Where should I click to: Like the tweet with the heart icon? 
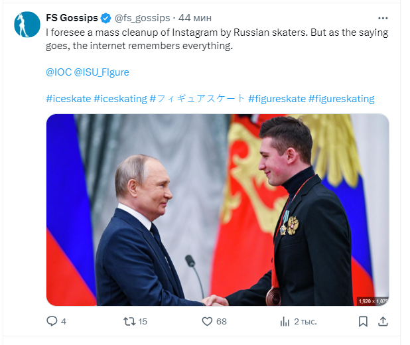tap(206, 322)
